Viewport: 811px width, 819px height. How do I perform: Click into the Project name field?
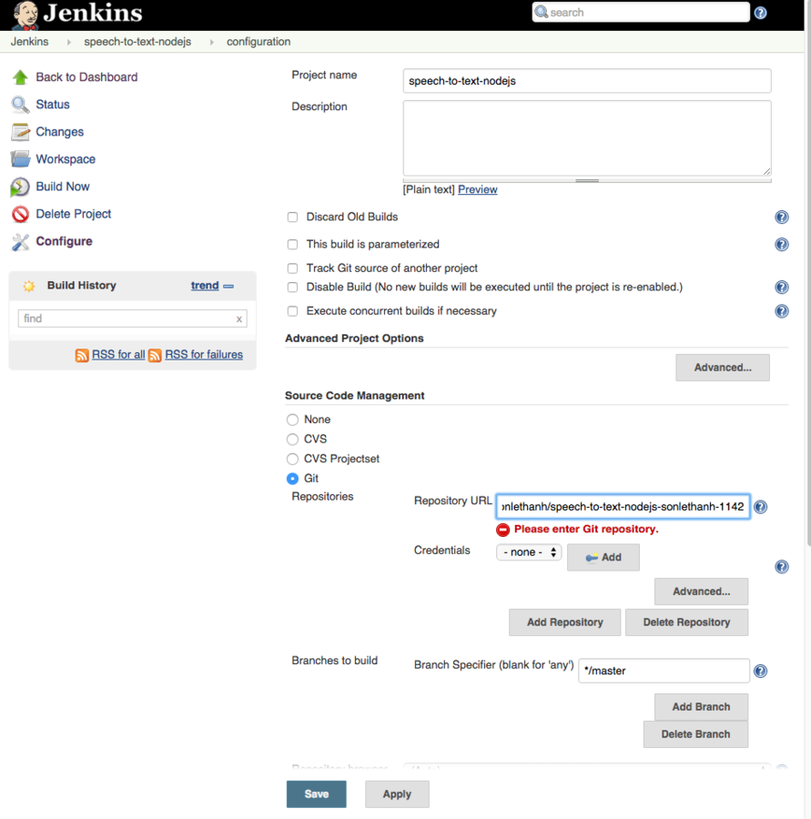pyautogui.click(x=587, y=81)
